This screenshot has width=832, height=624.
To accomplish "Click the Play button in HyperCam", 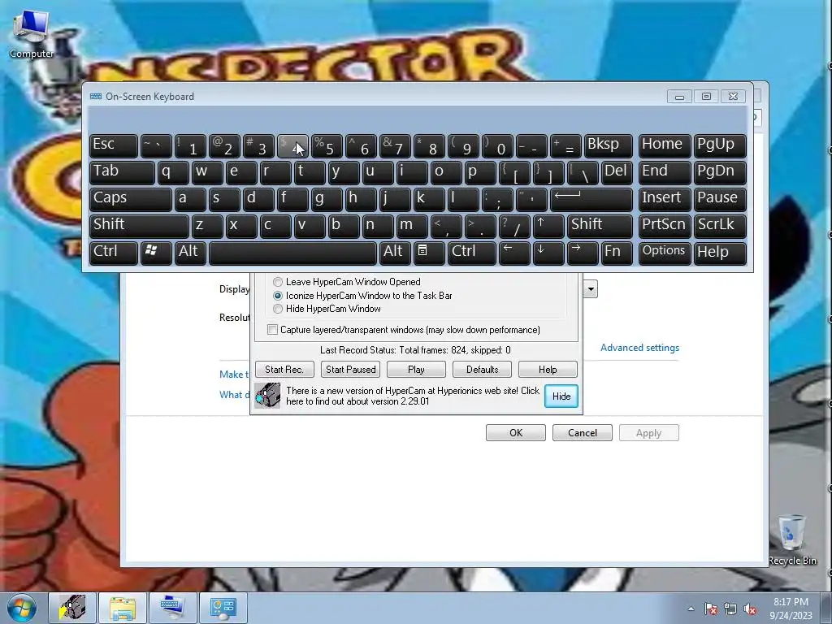I will pos(416,370).
